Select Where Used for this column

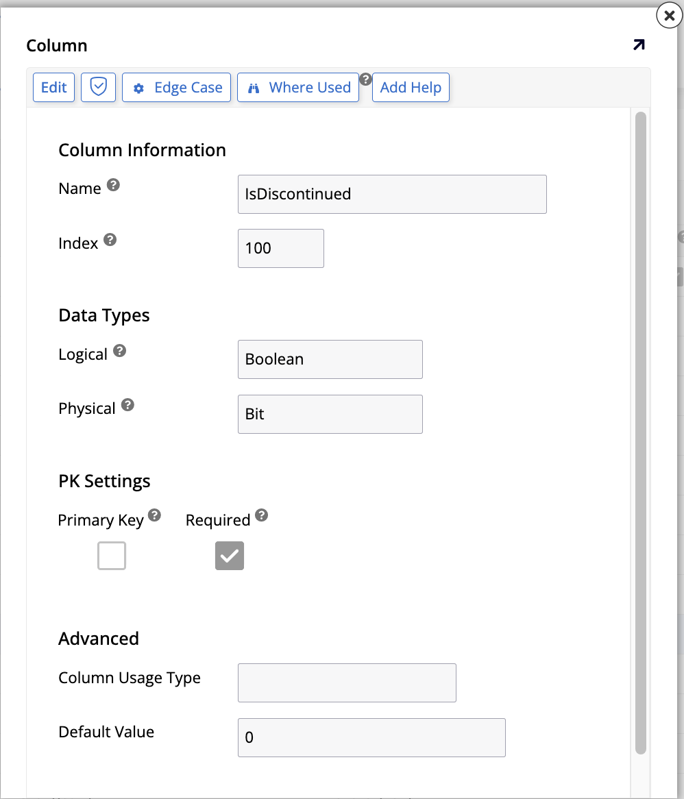click(x=297, y=87)
